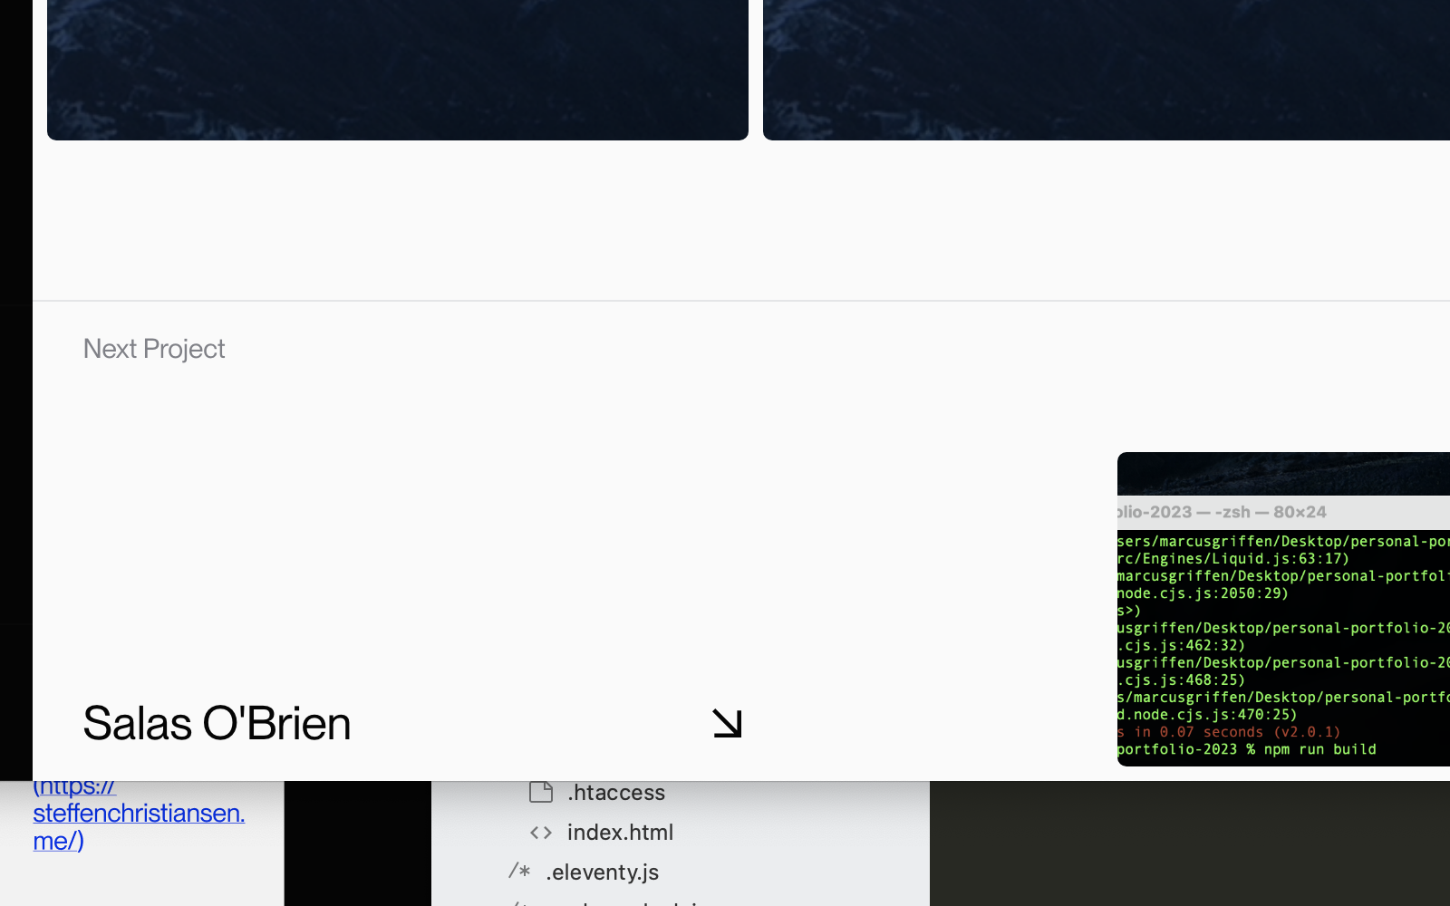The height and width of the screenshot is (906, 1450).
Task: Click the .cjs.js:462:32 terminal line
Action: click(1181, 645)
